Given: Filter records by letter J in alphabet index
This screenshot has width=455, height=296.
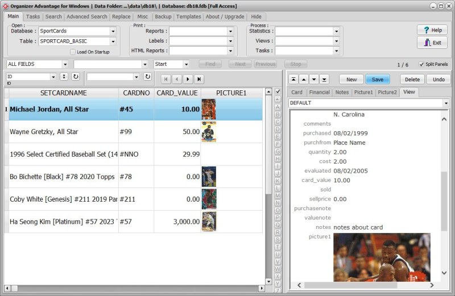Looking at the screenshot, I should click(x=278, y=173).
